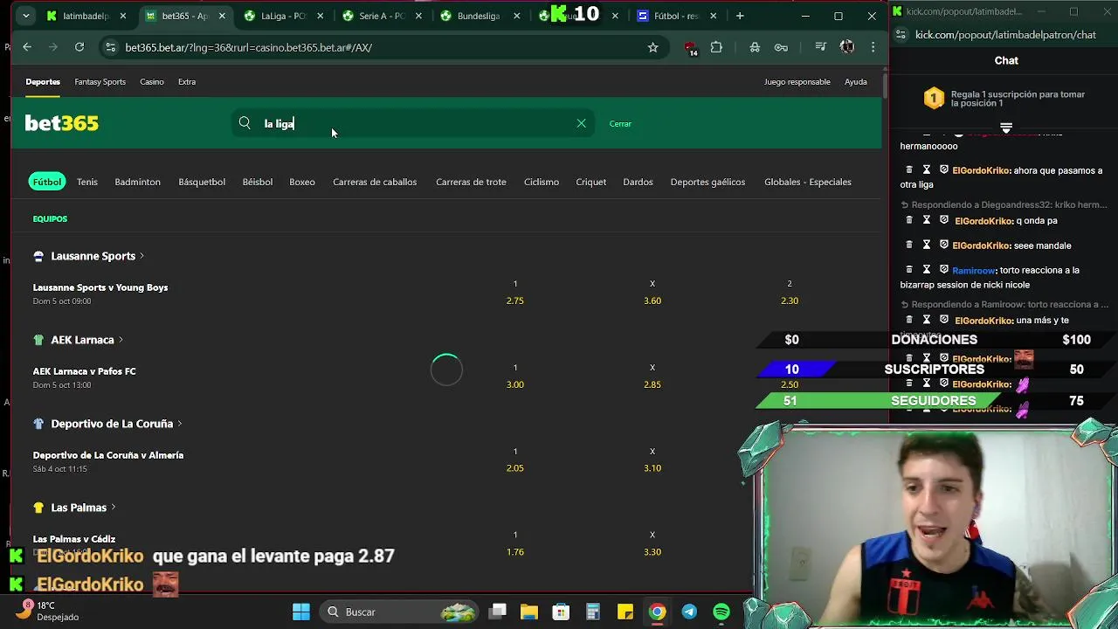
Task: Select odds 3.00 for AEK Larnaca win
Action: tap(515, 384)
